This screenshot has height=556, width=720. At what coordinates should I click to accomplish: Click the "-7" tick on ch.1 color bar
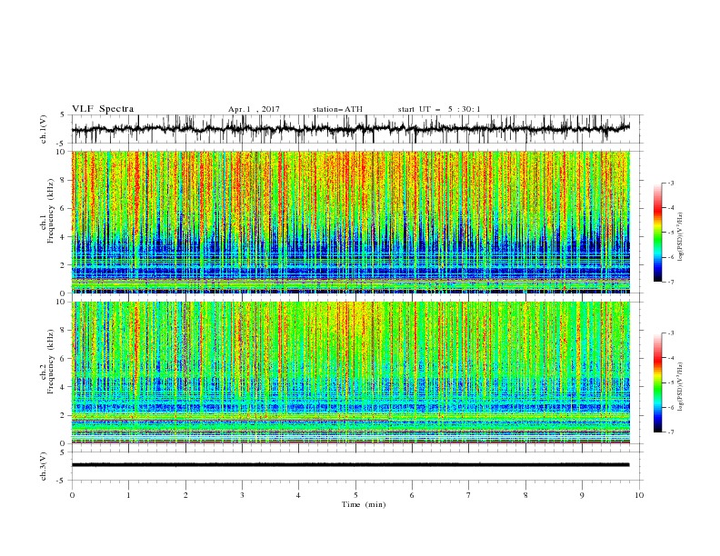pos(670,282)
